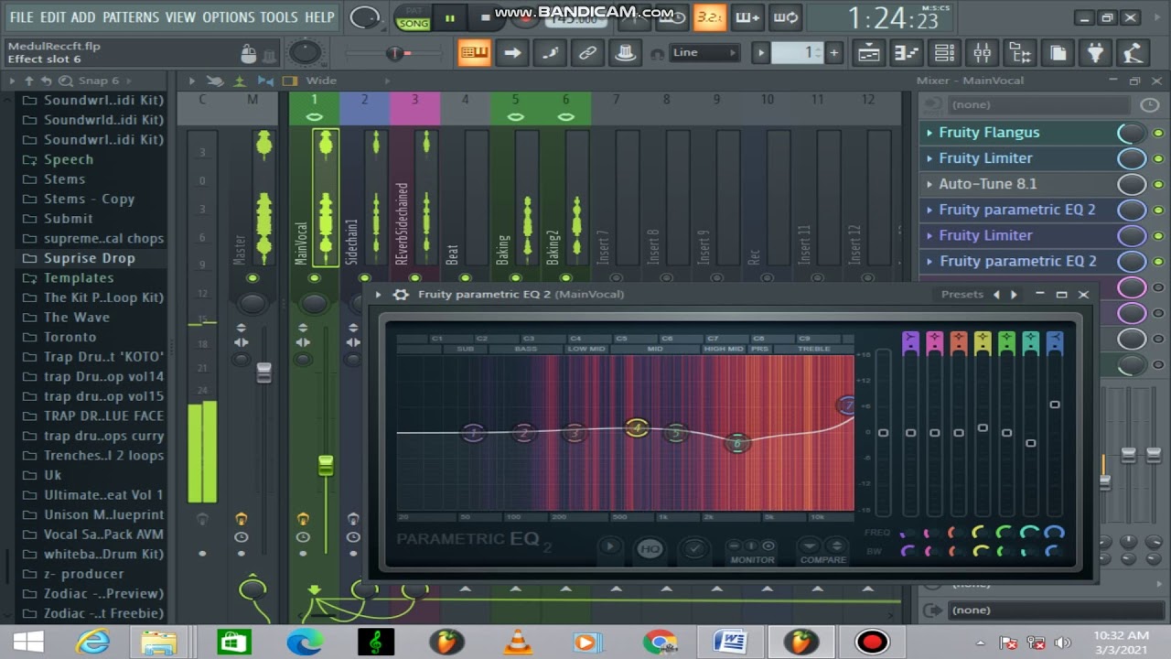The image size is (1171, 659).
Task: Open the Project picker icon
Action: pyautogui.click(x=1058, y=53)
